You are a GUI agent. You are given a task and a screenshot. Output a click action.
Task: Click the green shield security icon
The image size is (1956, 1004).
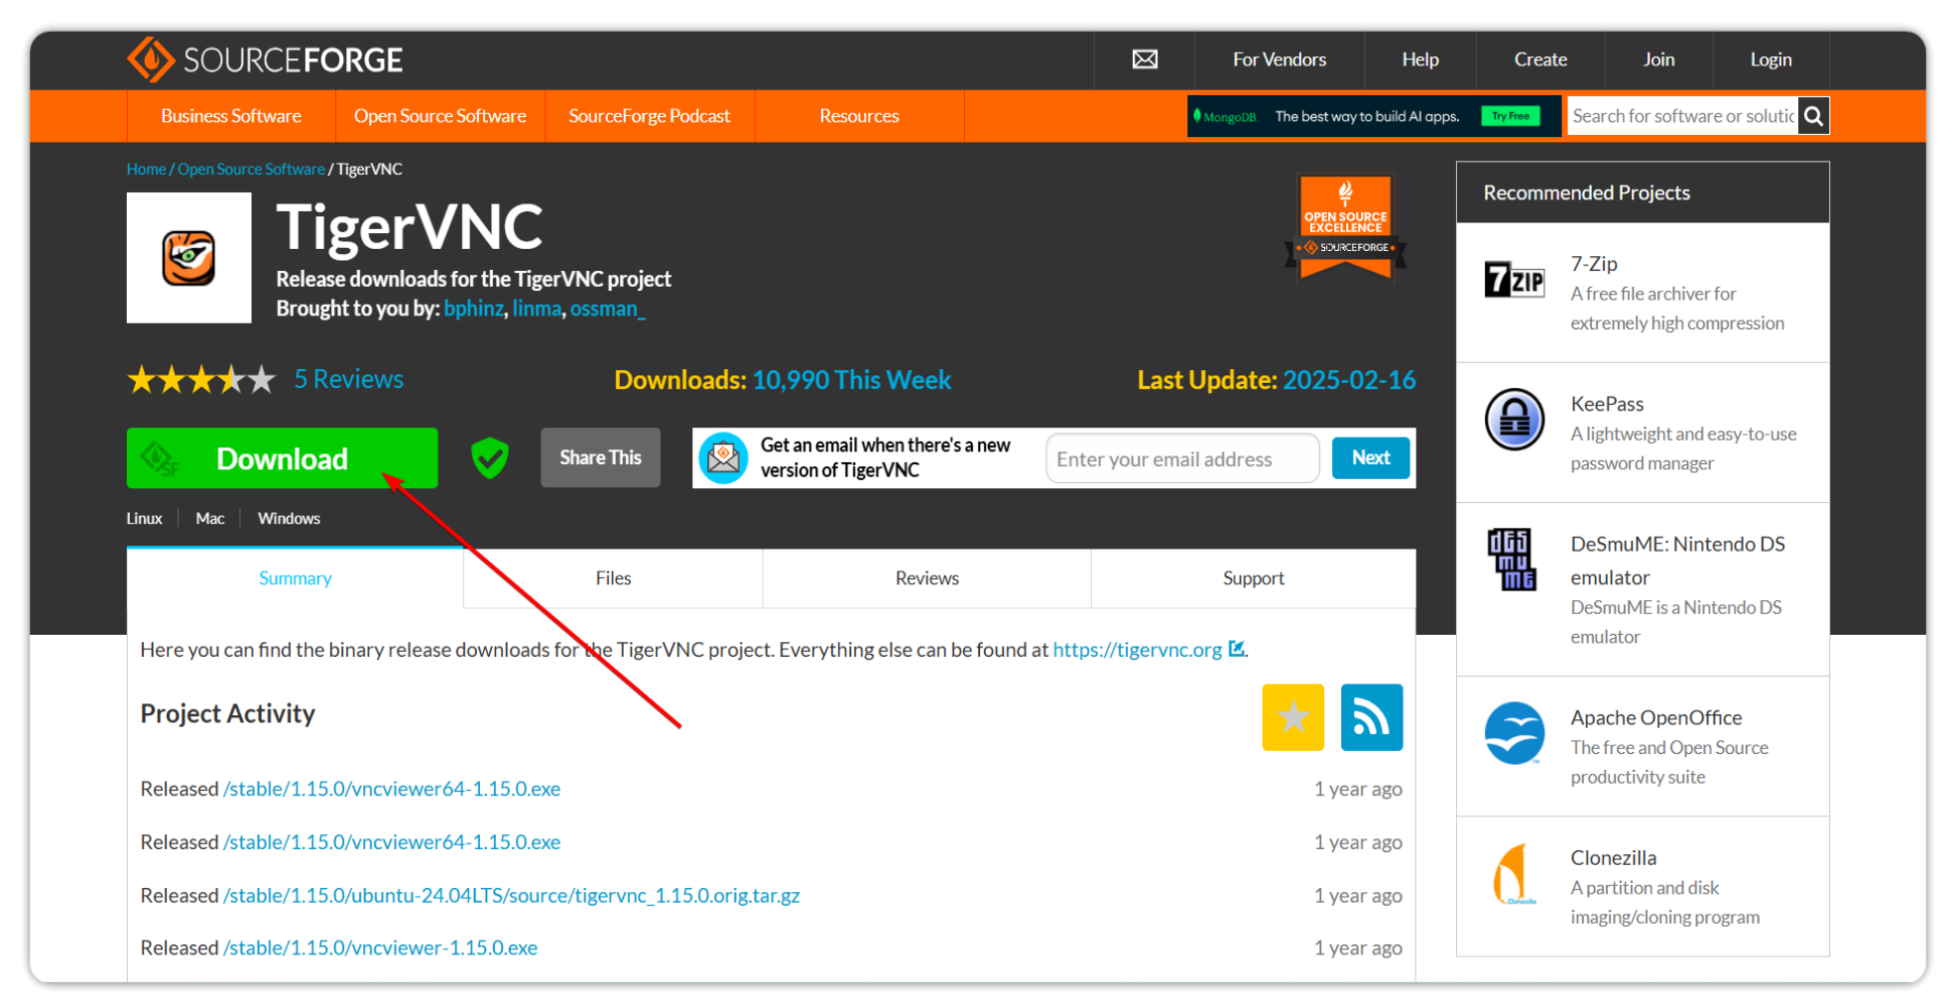(489, 458)
